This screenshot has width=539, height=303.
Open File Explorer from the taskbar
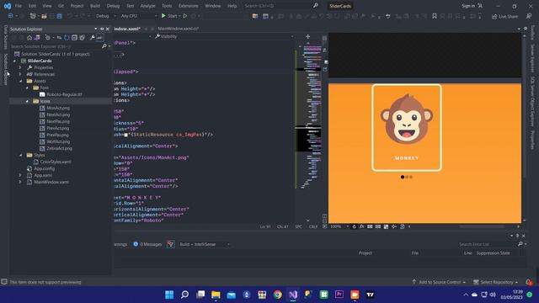[216, 295]
